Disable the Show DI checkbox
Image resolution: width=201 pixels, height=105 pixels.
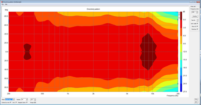(197, 26)
